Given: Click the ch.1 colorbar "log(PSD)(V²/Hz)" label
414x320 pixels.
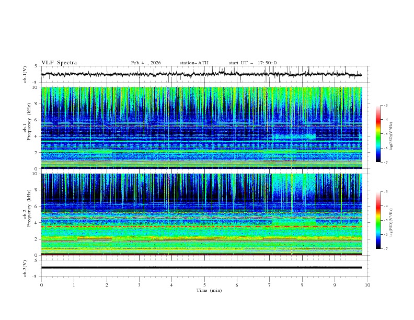Looking at the screenshot, I should 392,136.
